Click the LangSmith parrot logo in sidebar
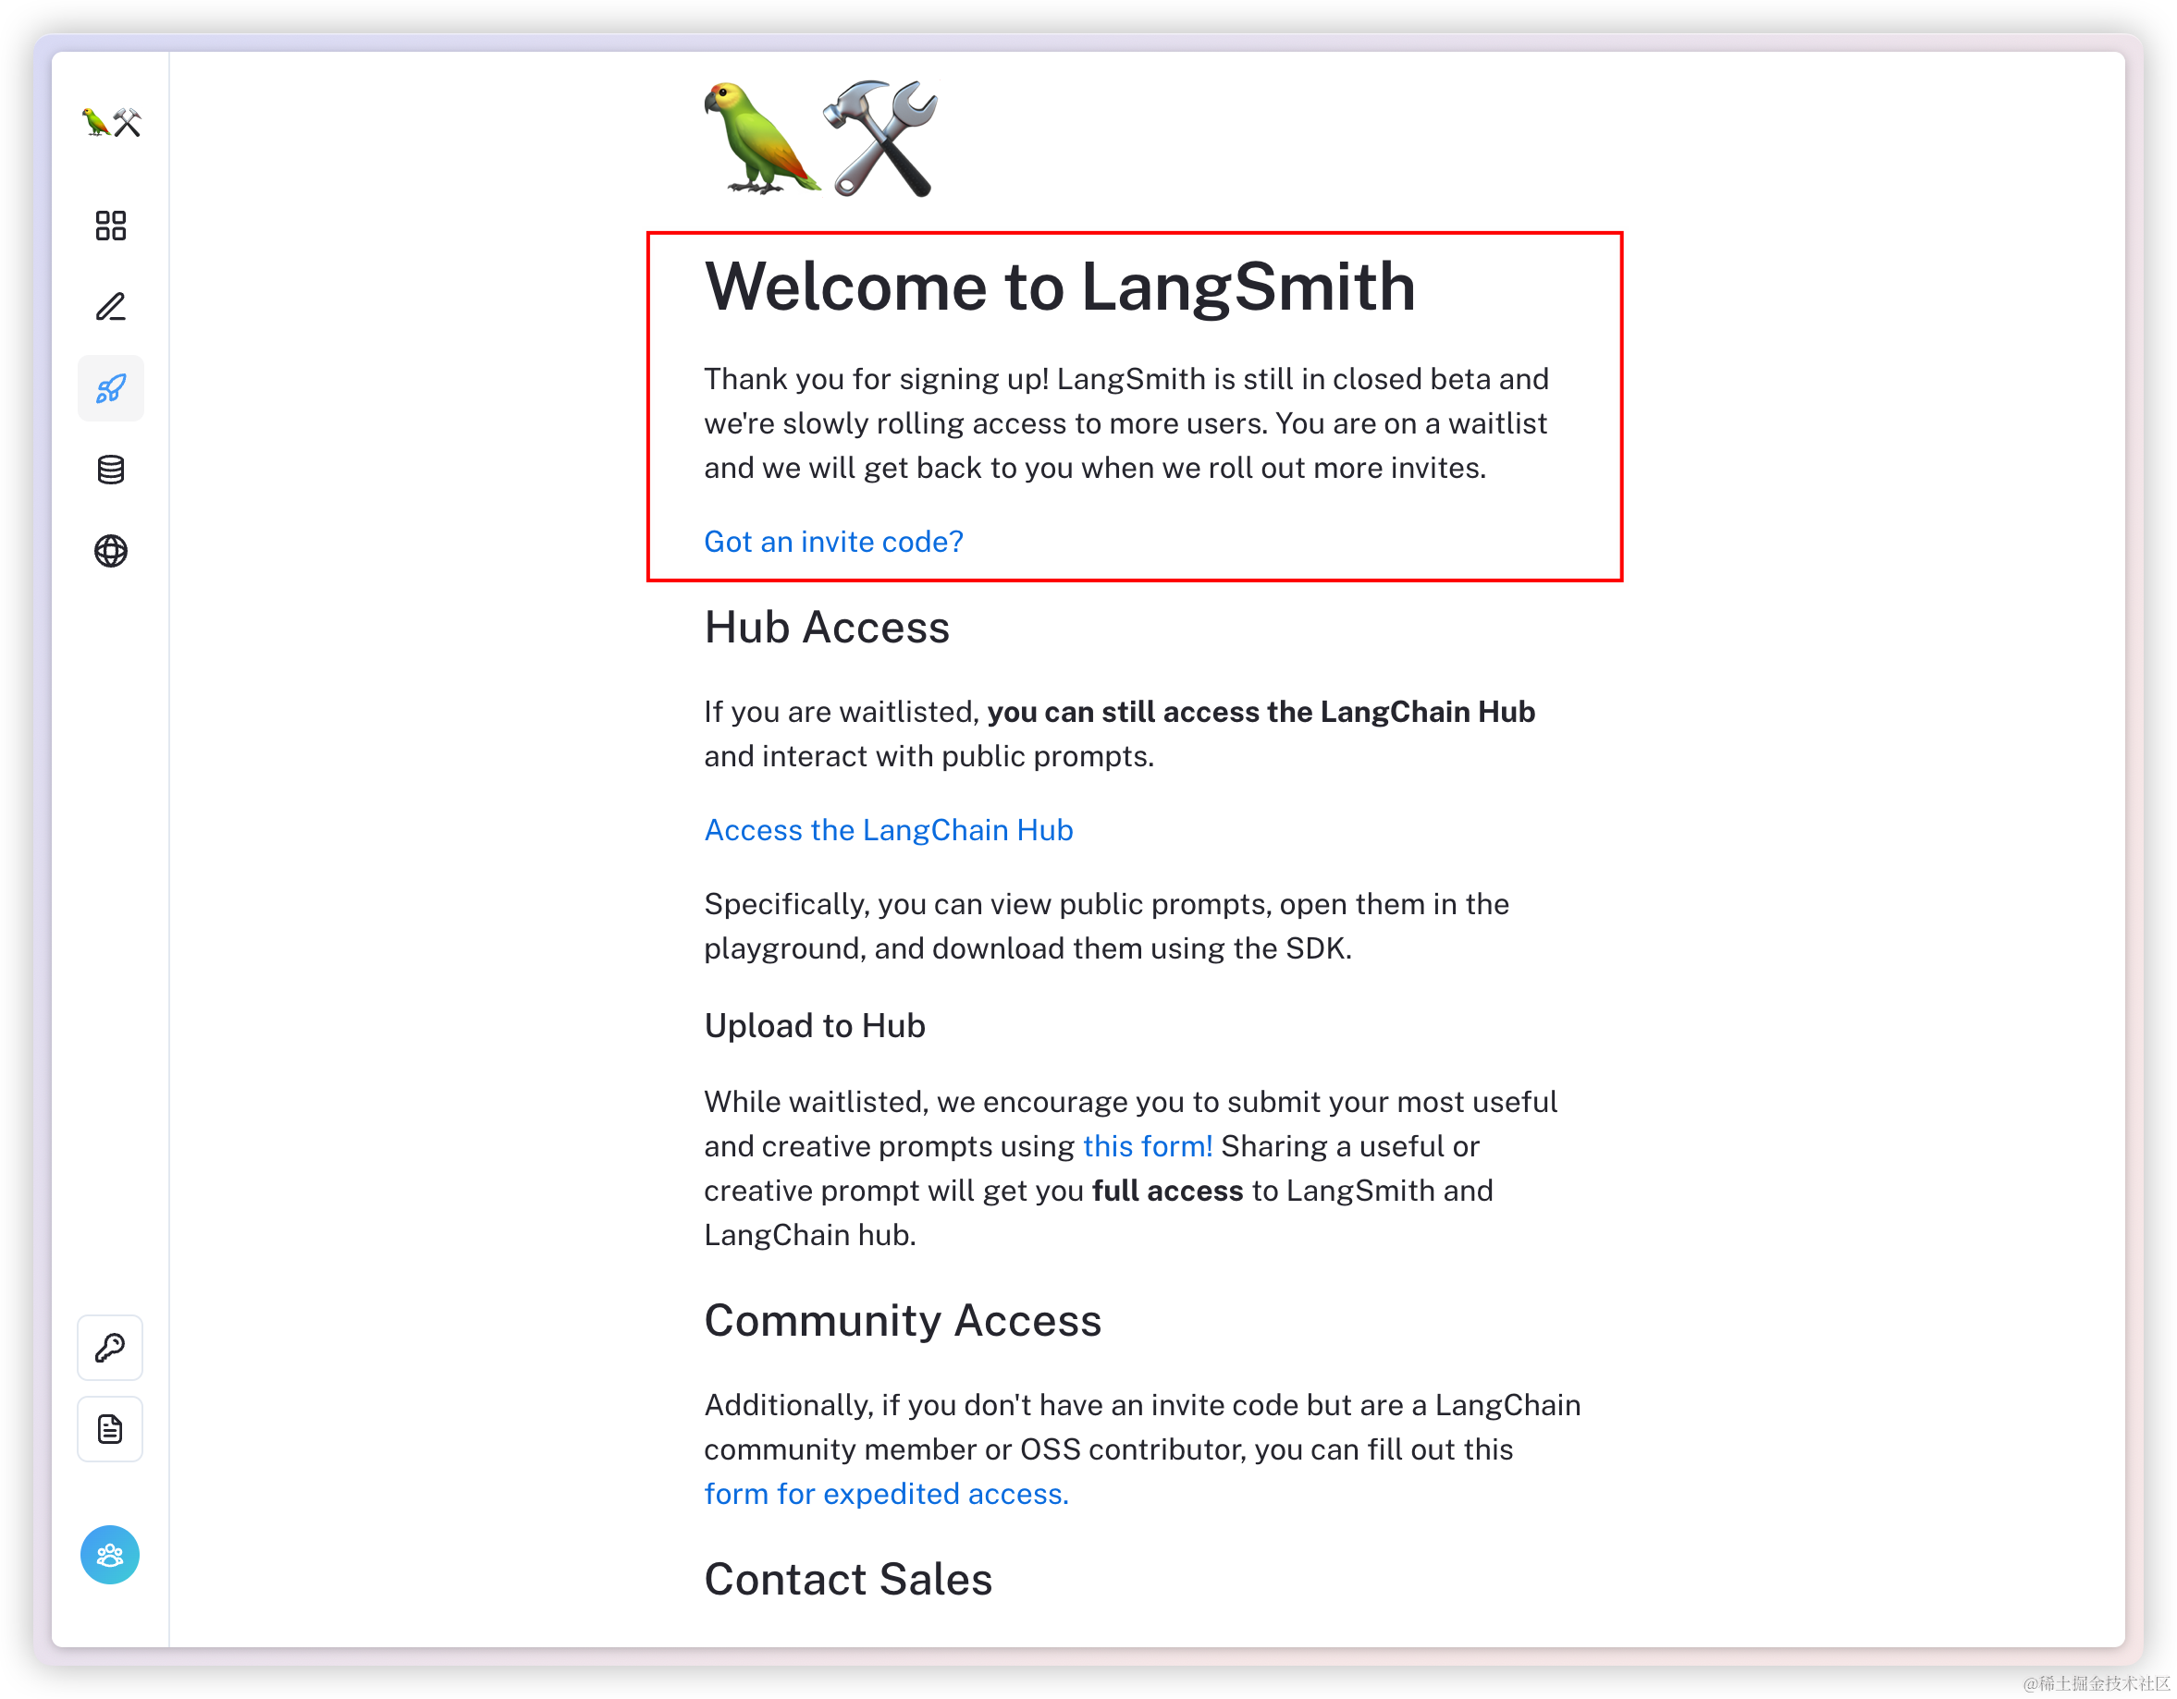Screen dimensions: 2177x1699 [111, 123]
